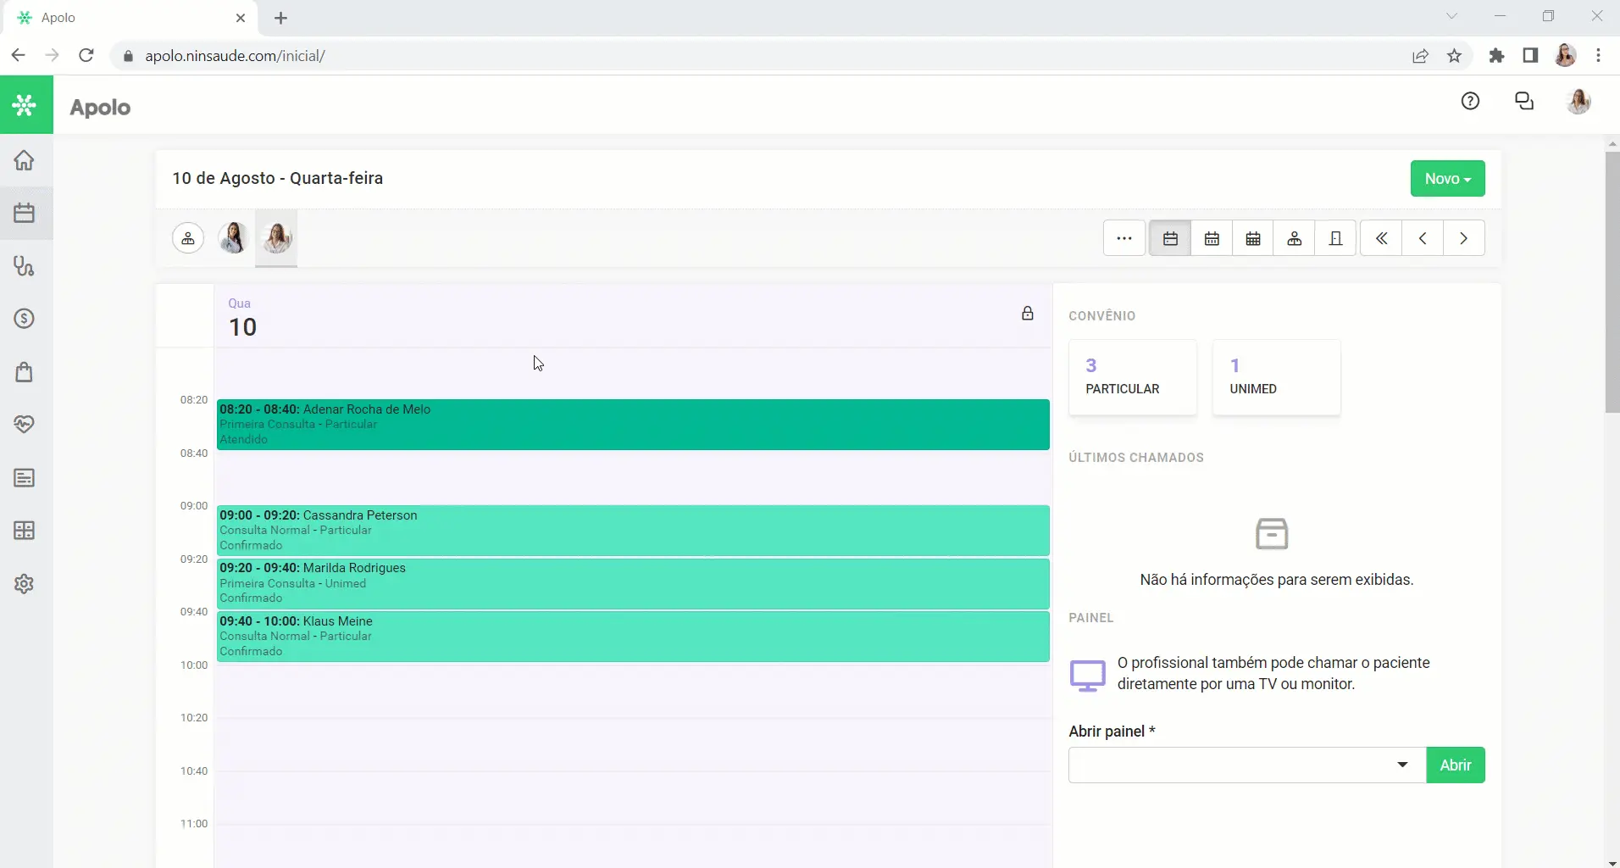Open browser extensions puzzle icon
Viewport: 1620px width, 868px height.
click(1496, 56)
